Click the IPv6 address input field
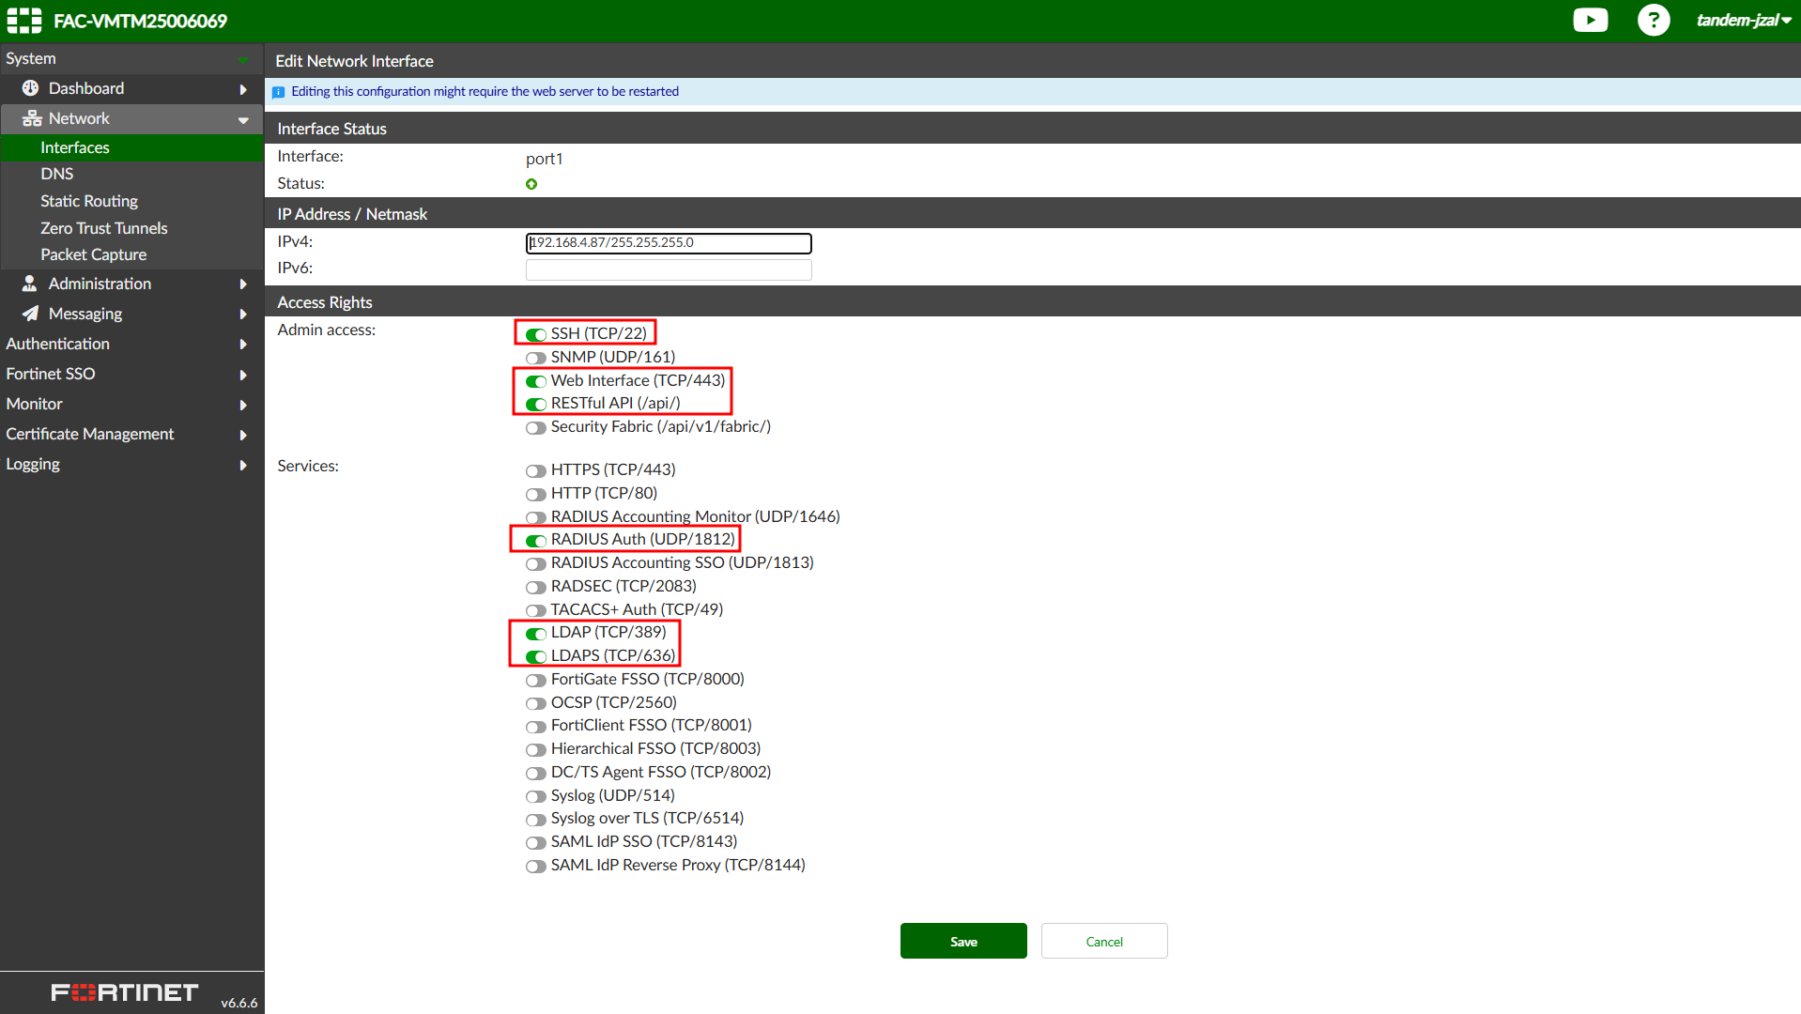This screenshot has width=1801, height=1014. 668,269
